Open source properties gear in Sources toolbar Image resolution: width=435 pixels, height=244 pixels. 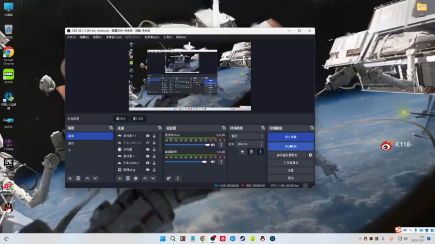point(135,178)
